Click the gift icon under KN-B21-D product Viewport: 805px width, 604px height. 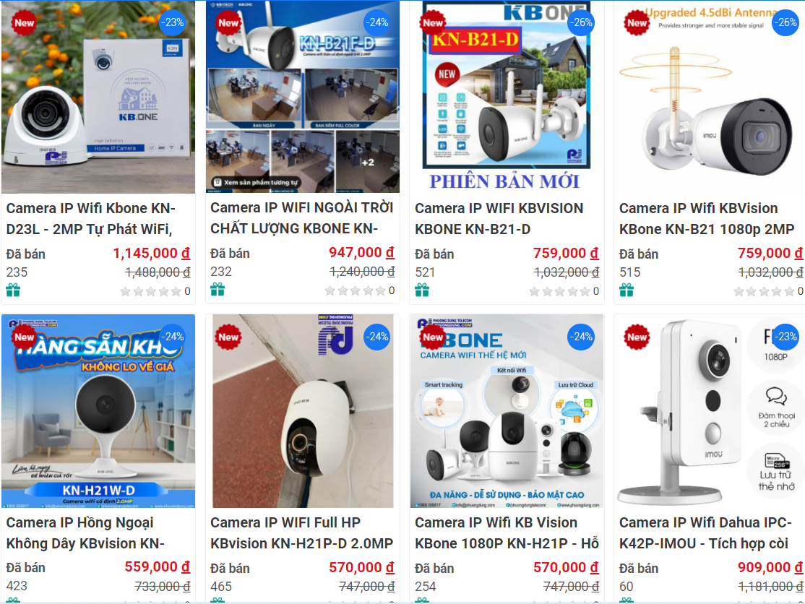[422, 290]
